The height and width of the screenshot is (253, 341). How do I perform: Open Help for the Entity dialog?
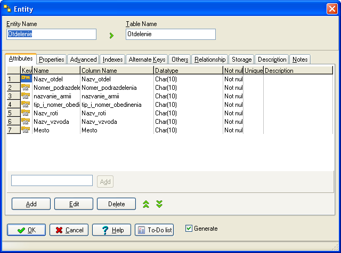pos(111,230)
